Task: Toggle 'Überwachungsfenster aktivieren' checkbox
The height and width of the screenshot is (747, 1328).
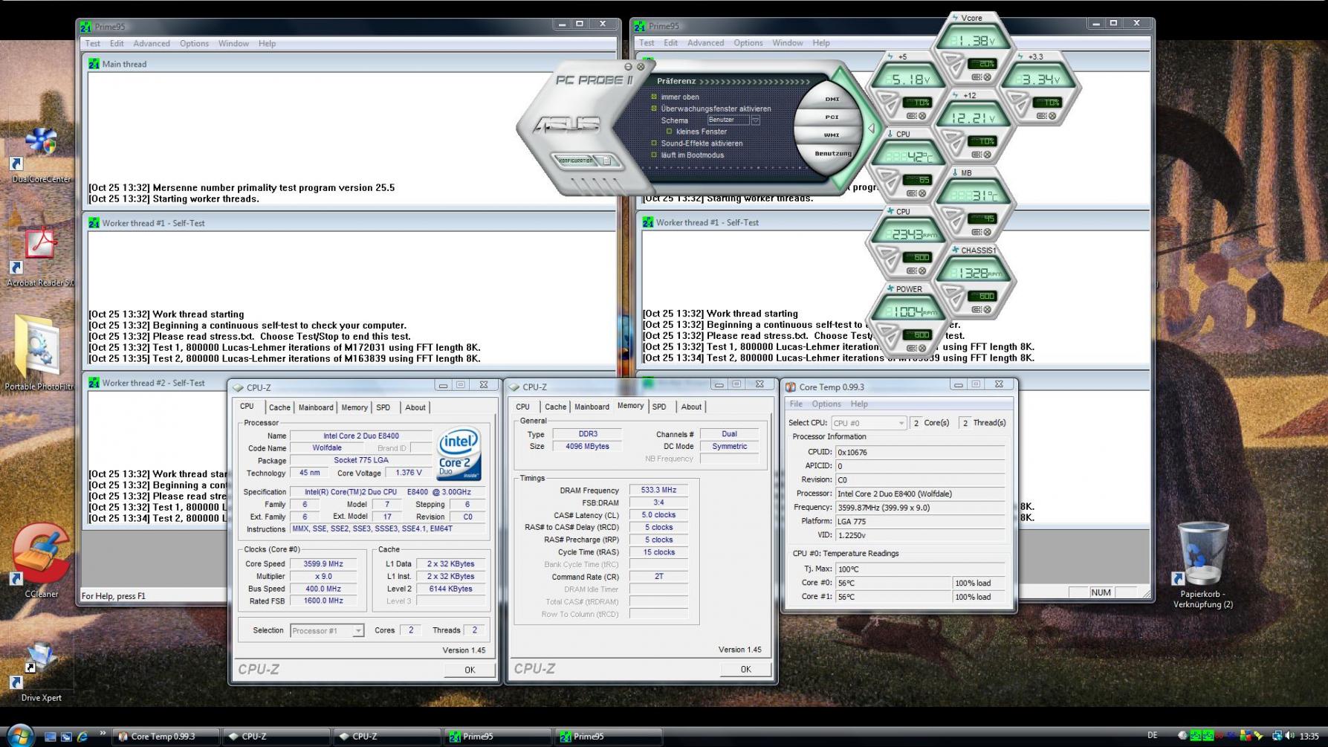Action: pyautogui.click(x=654, y=109)
